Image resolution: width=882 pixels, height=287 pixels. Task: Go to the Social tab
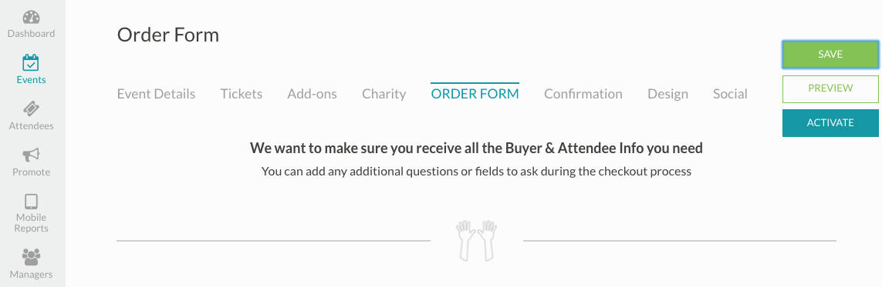pos(730,94)
